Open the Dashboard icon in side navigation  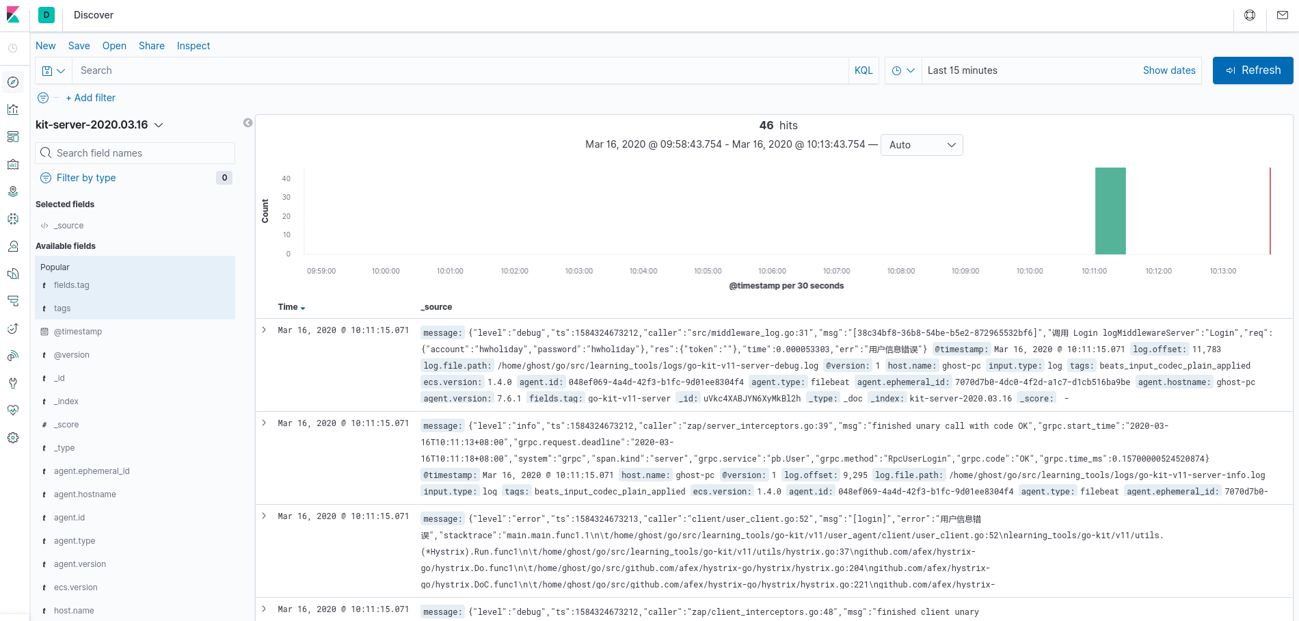coord(13,137)
